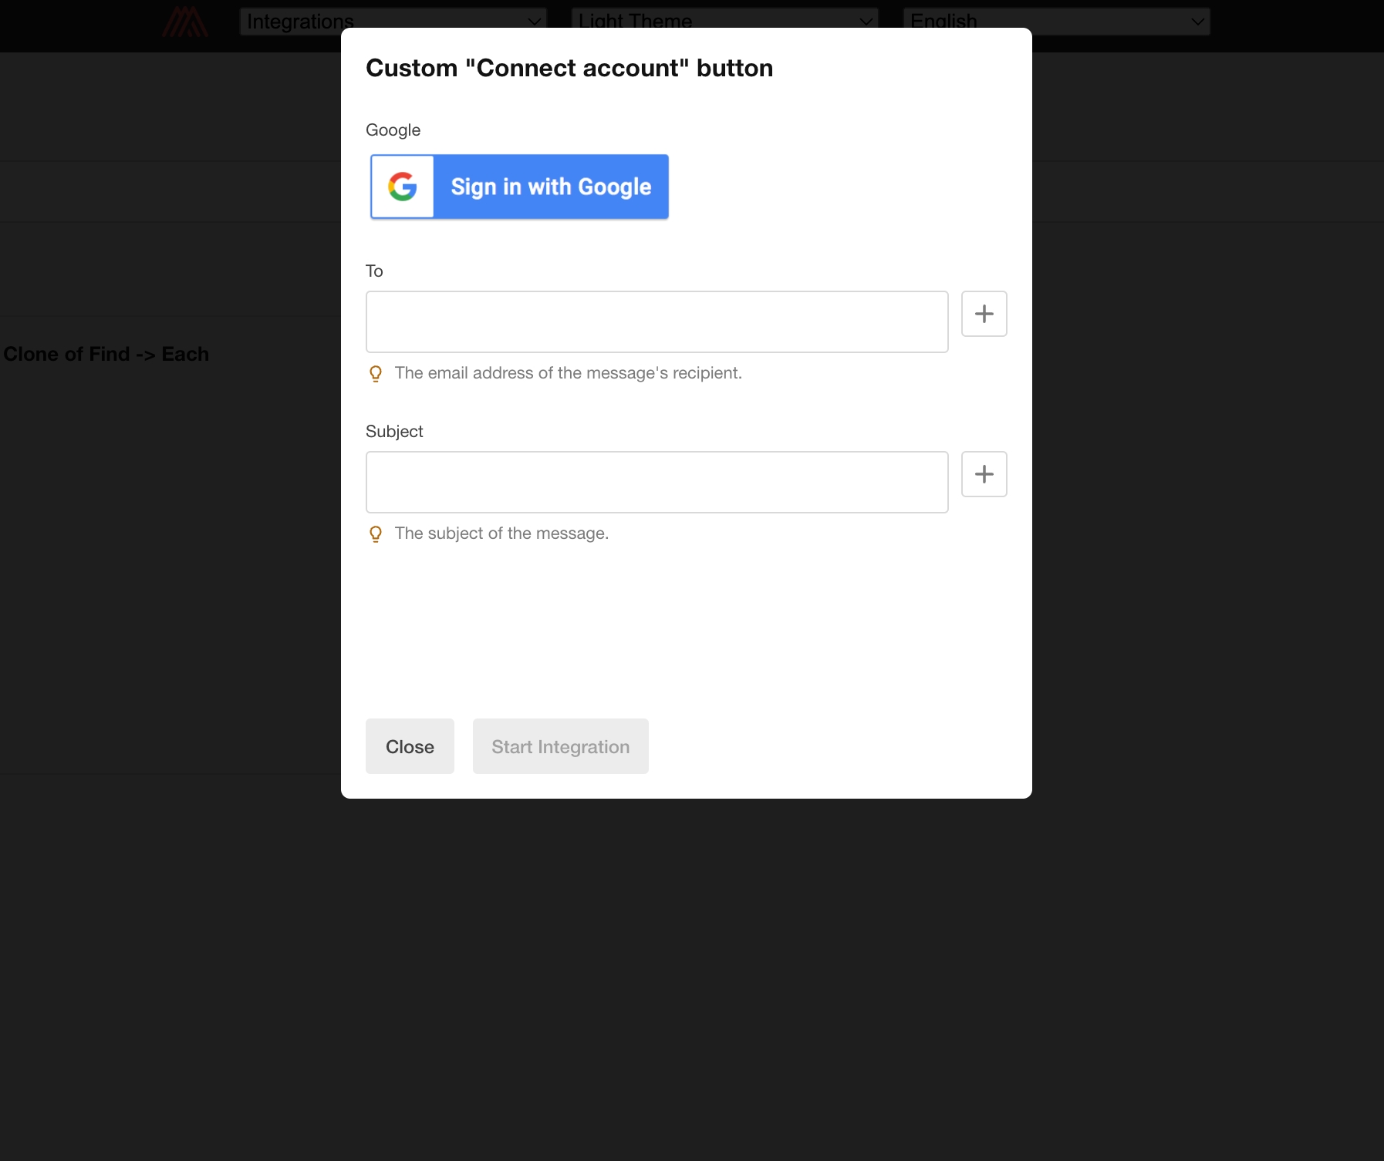Click the plus icon beside the Subject field
Image resolution: width=1384 pixels, height=1161 pixels.
click(984, 474)
